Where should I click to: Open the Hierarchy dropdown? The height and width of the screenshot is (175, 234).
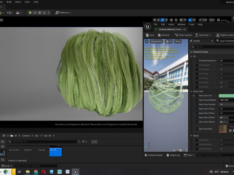[x=203, y=35]
